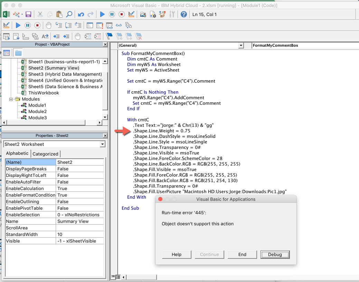Screen dimensions: 359x282
Task: Toggle bookmark with the blue flag
Action: click(x=109, y=36)
